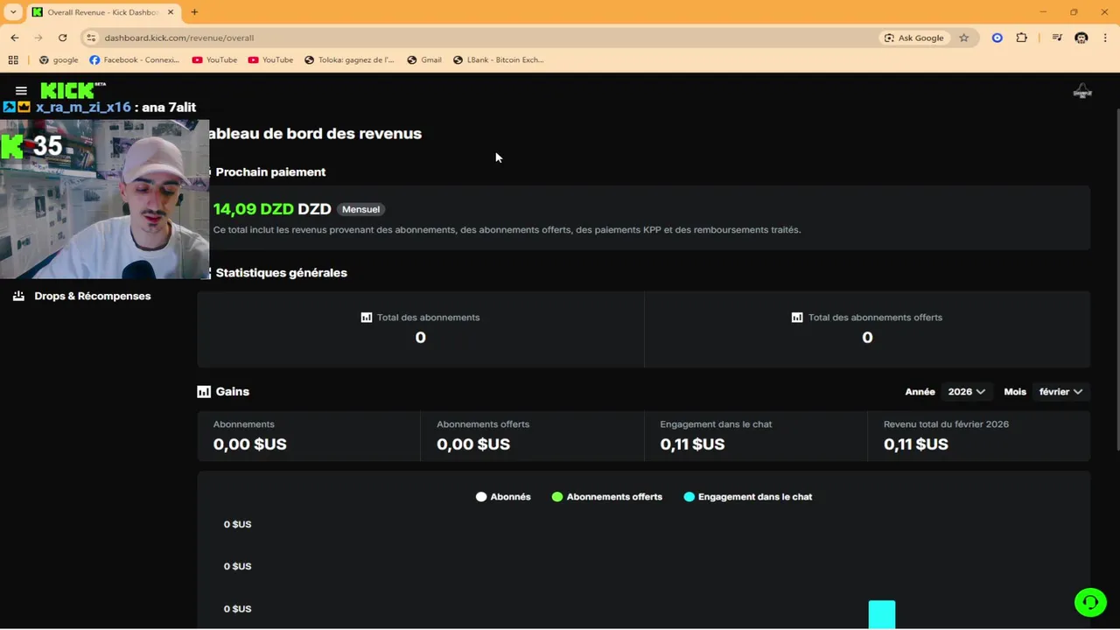The image size is (1120, 630).
Task: Select the Overall Revenue - Kick Dashboard tab
Action: (104, 12)
